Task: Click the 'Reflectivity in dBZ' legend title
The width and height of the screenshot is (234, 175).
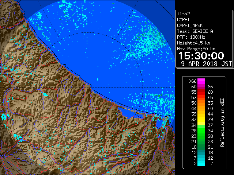Action: 222,122
